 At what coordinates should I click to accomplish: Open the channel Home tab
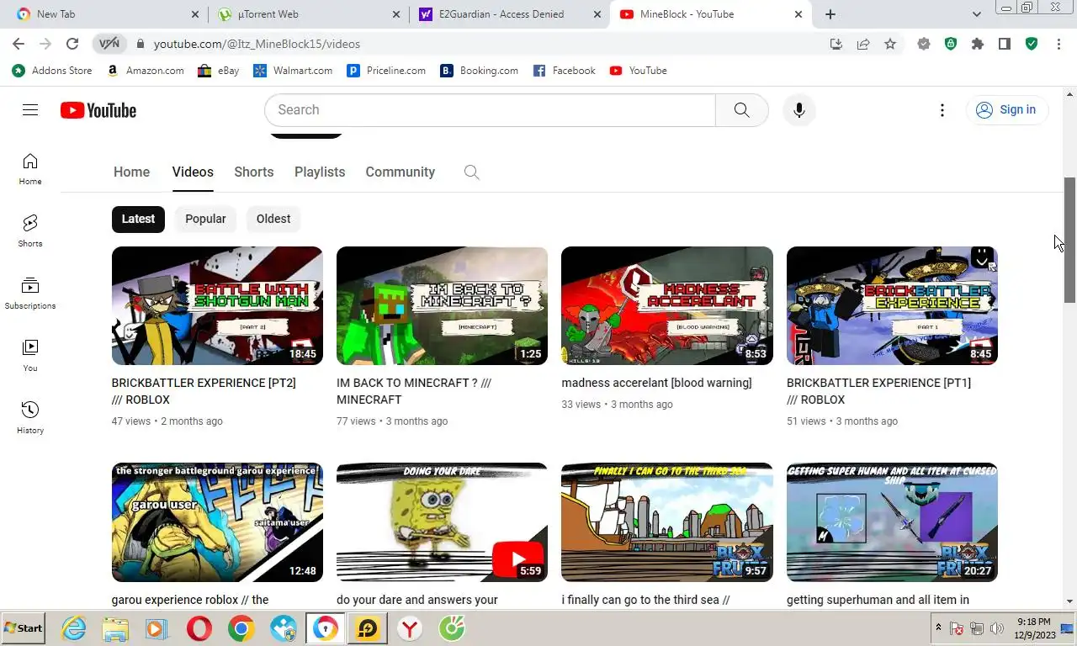pyautogui.click(x=131, y=172)
